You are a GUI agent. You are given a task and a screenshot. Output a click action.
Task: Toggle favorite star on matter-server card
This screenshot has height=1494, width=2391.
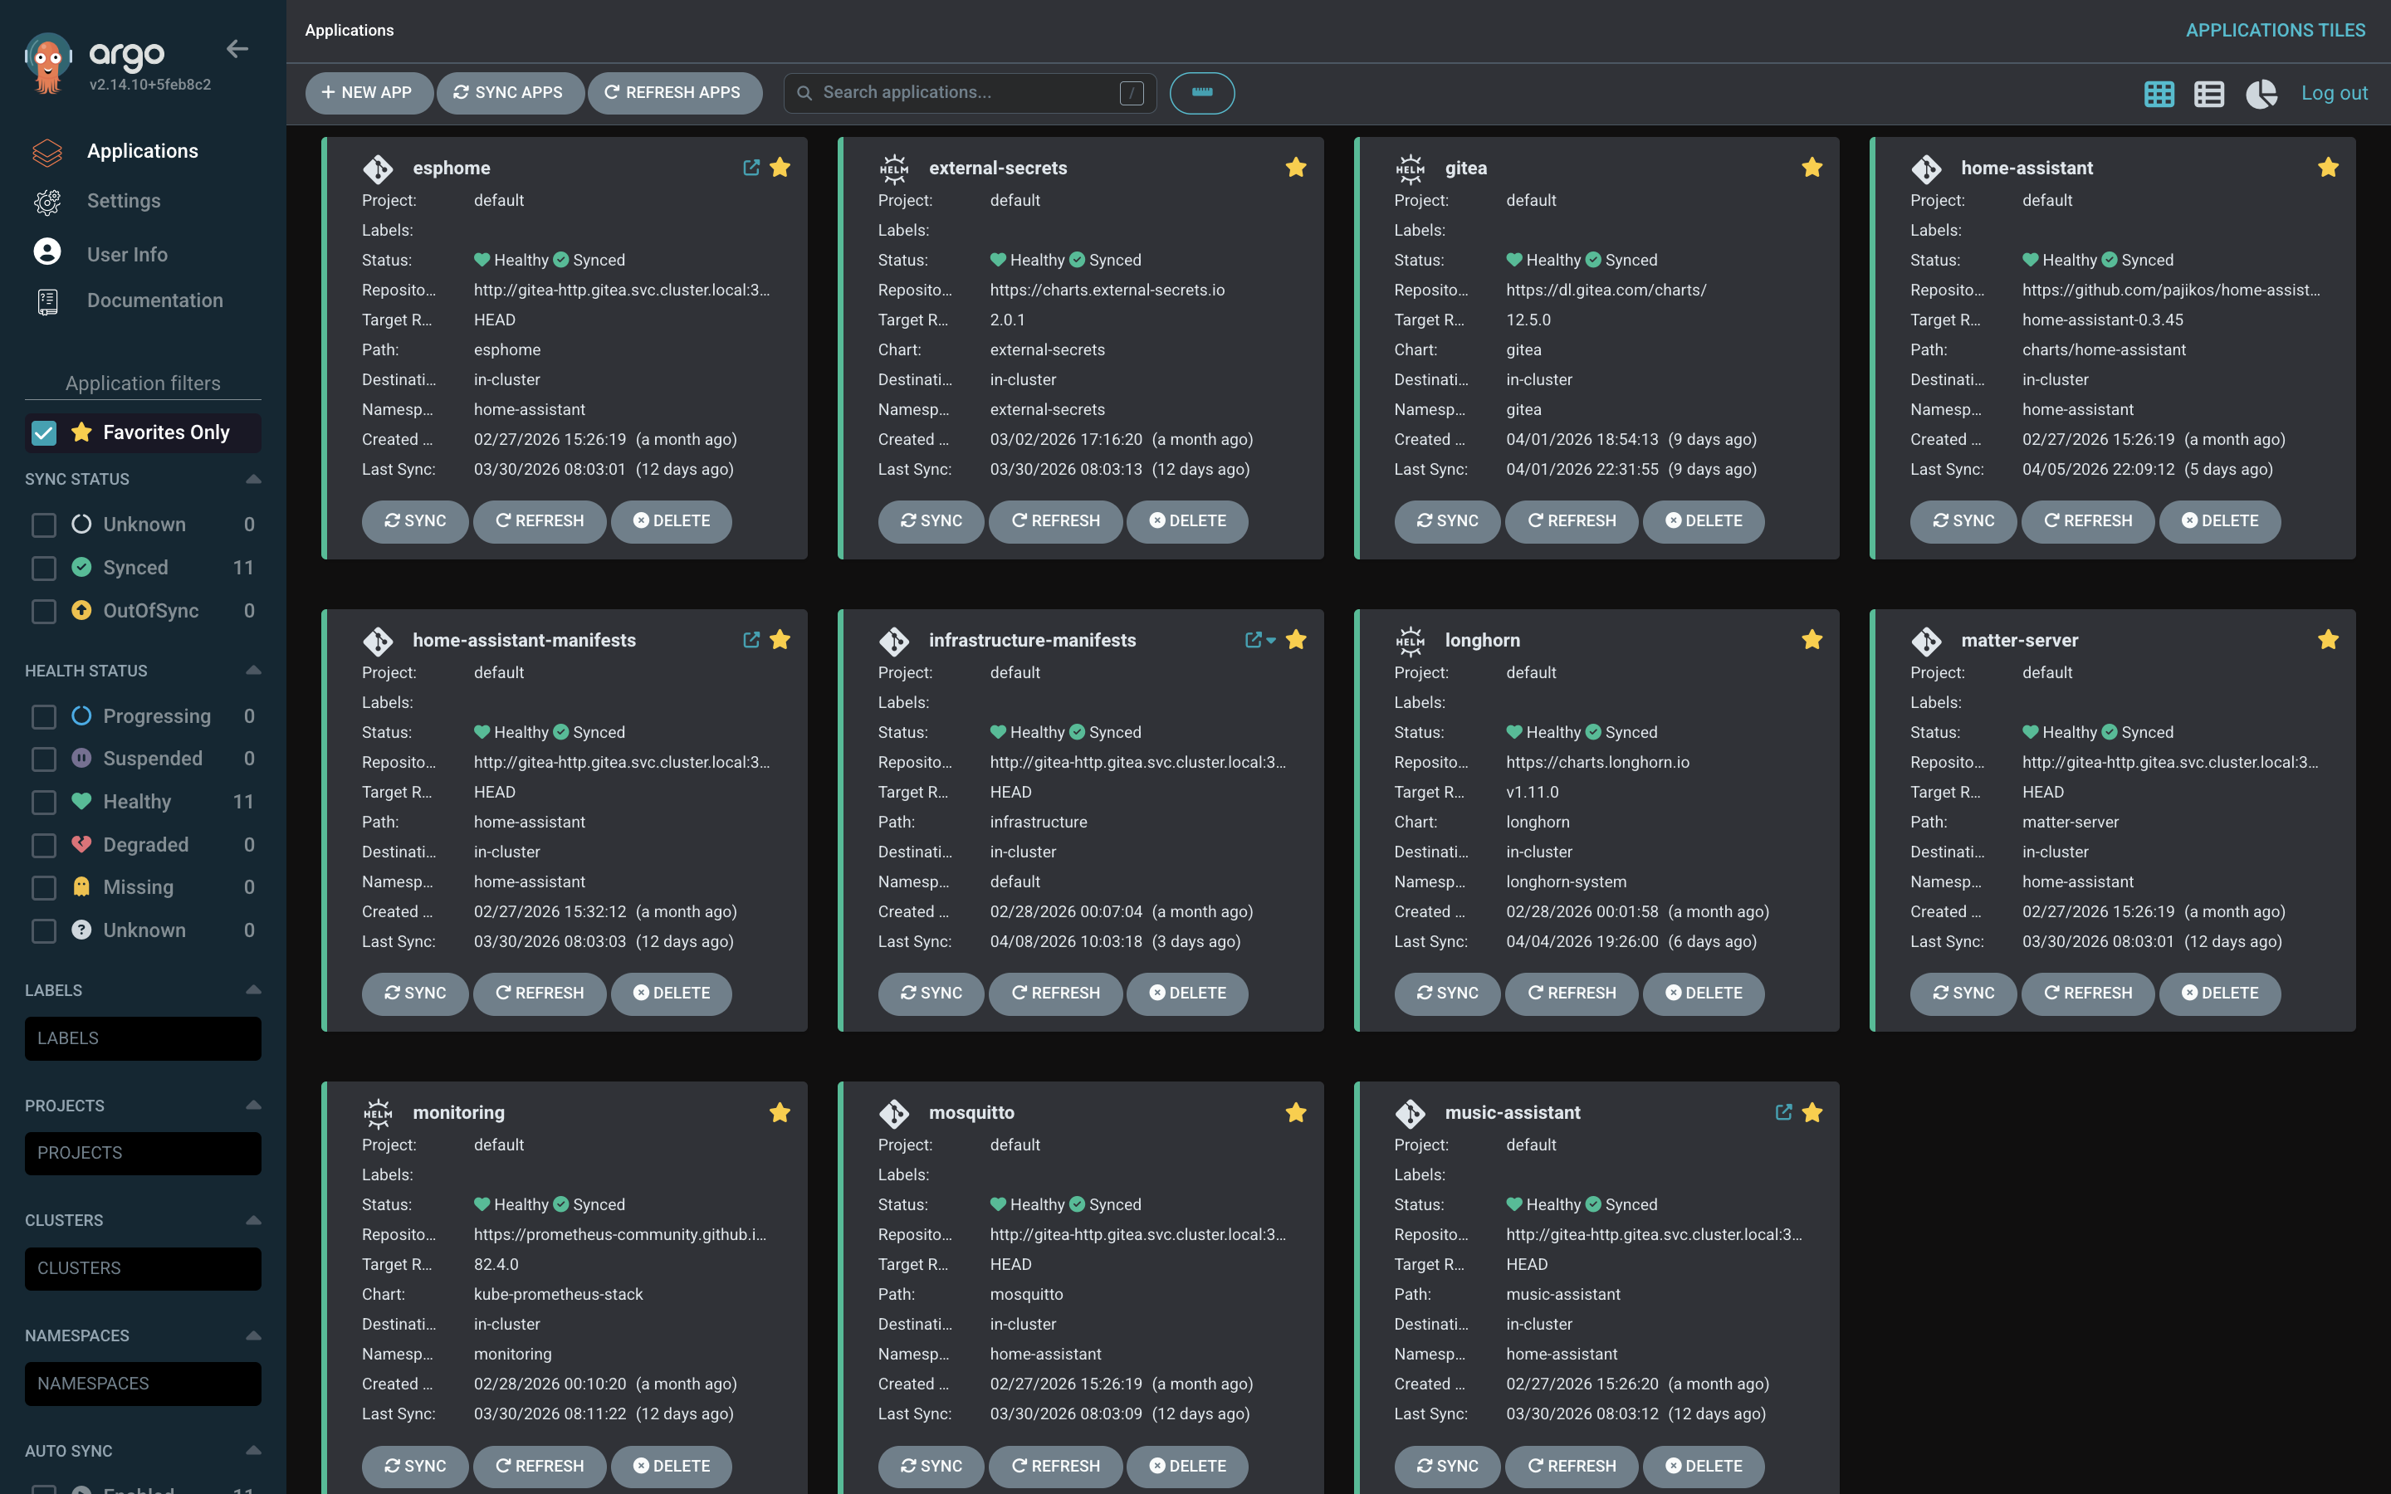pyautogui.click(x=2328, y=639)
